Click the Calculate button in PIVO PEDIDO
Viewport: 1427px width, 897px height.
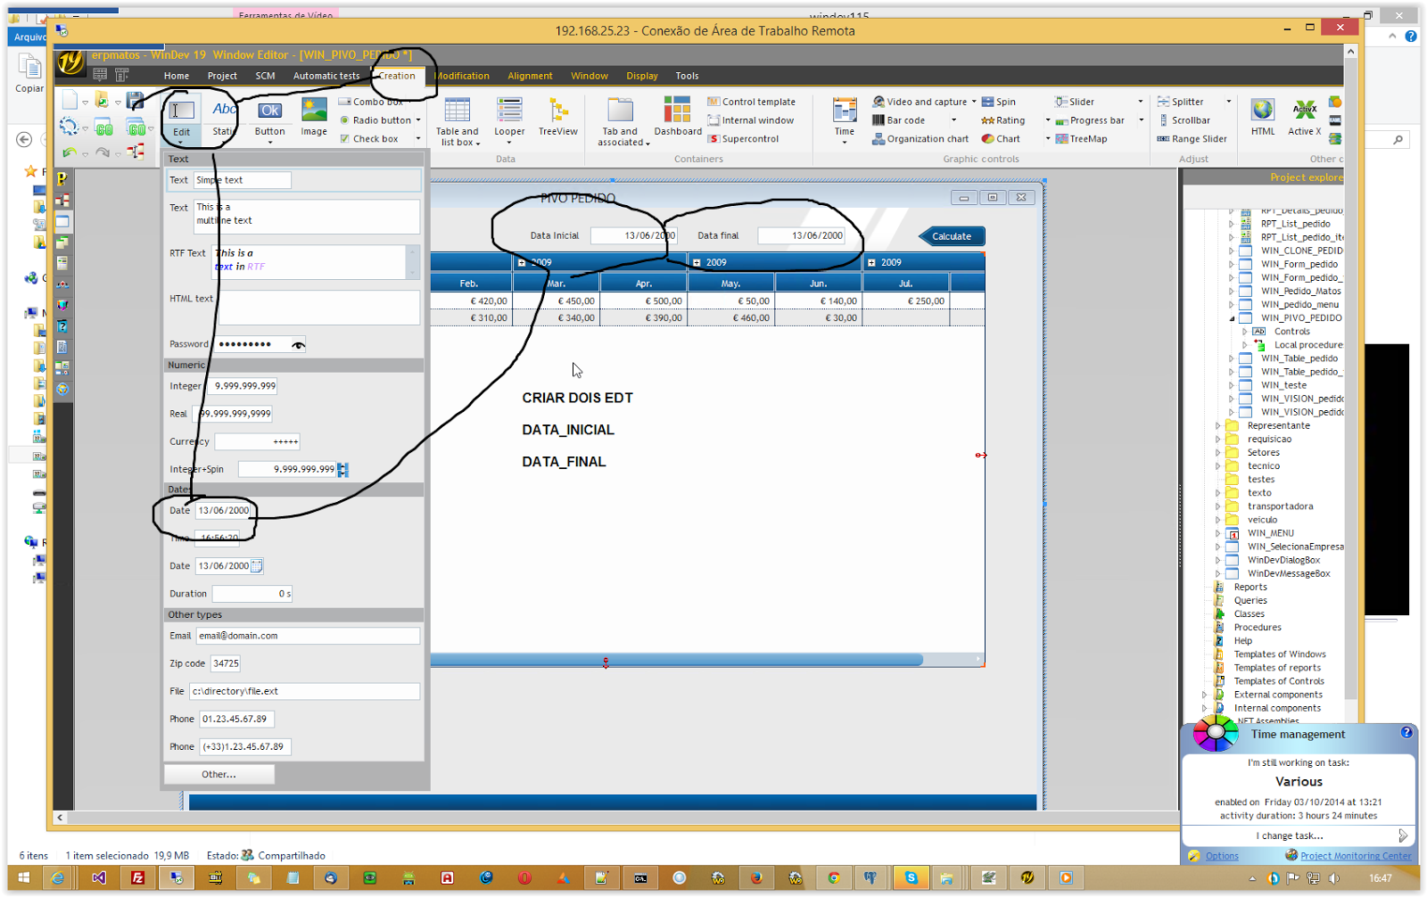click(x=952, y=236)
